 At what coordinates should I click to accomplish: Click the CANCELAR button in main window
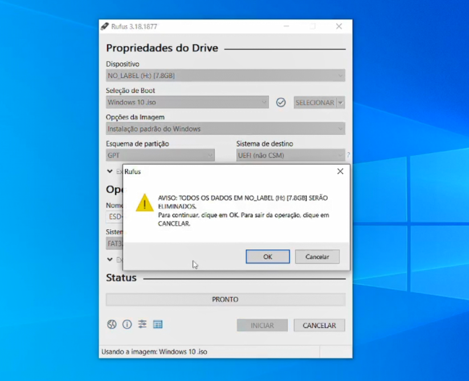[x=319, y=325]
